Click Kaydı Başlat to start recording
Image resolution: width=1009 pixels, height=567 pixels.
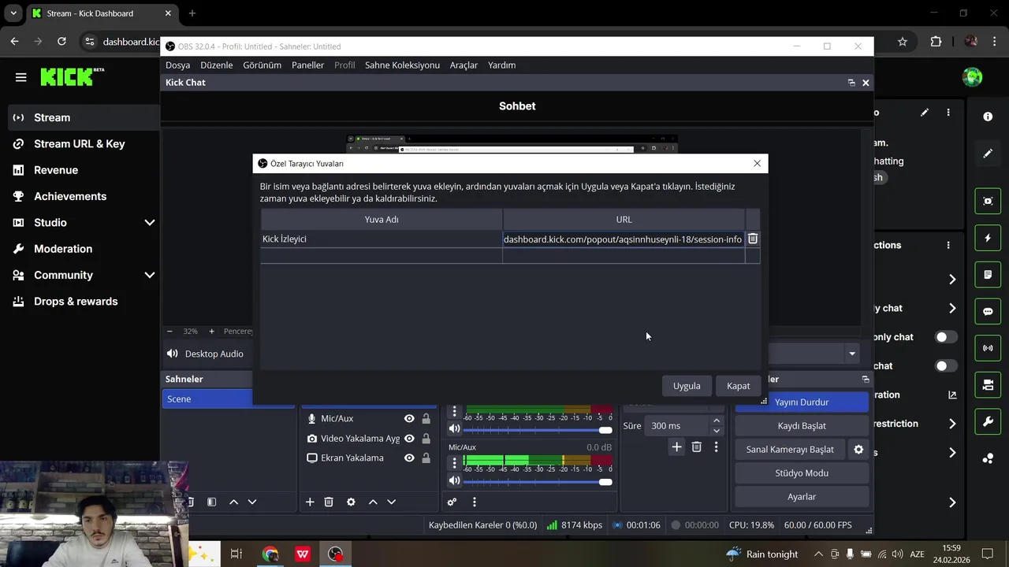coord(802,425)
